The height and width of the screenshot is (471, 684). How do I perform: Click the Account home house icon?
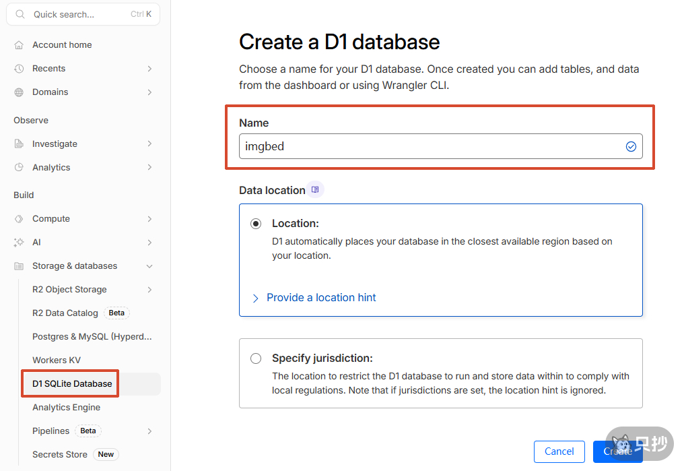19,45
